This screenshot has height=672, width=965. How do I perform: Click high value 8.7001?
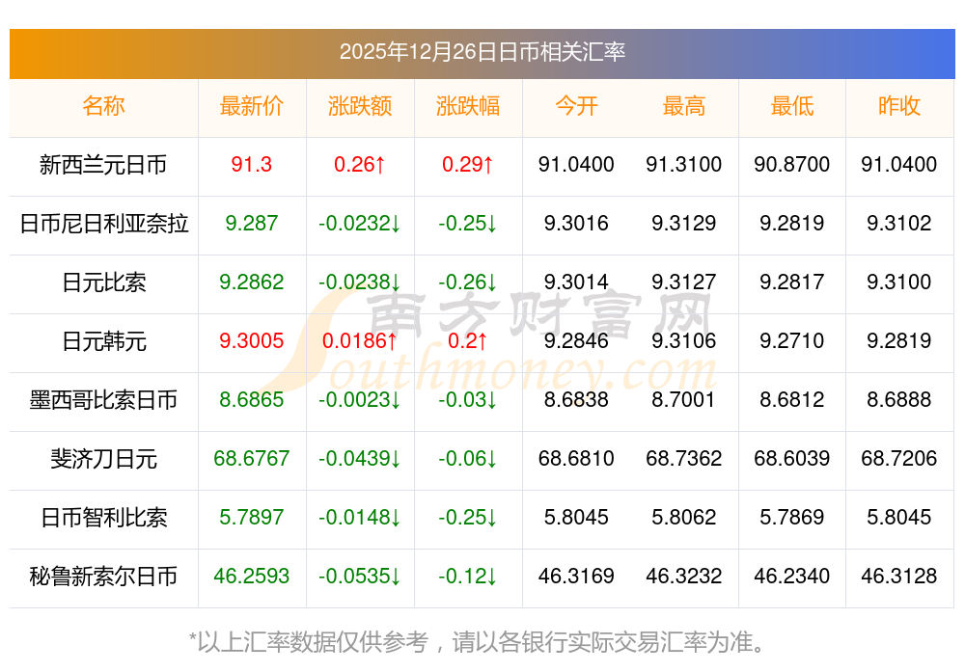(684, 400)
